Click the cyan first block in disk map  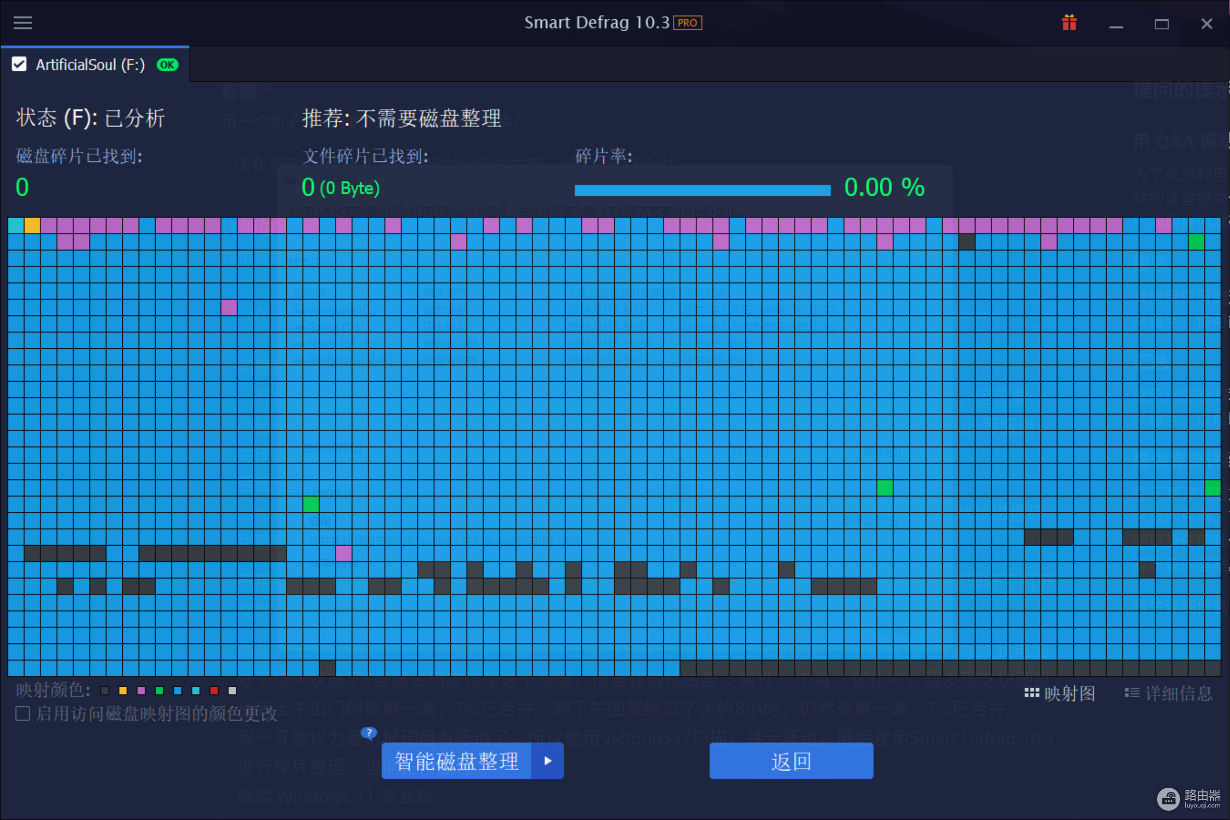pos(16,225)
